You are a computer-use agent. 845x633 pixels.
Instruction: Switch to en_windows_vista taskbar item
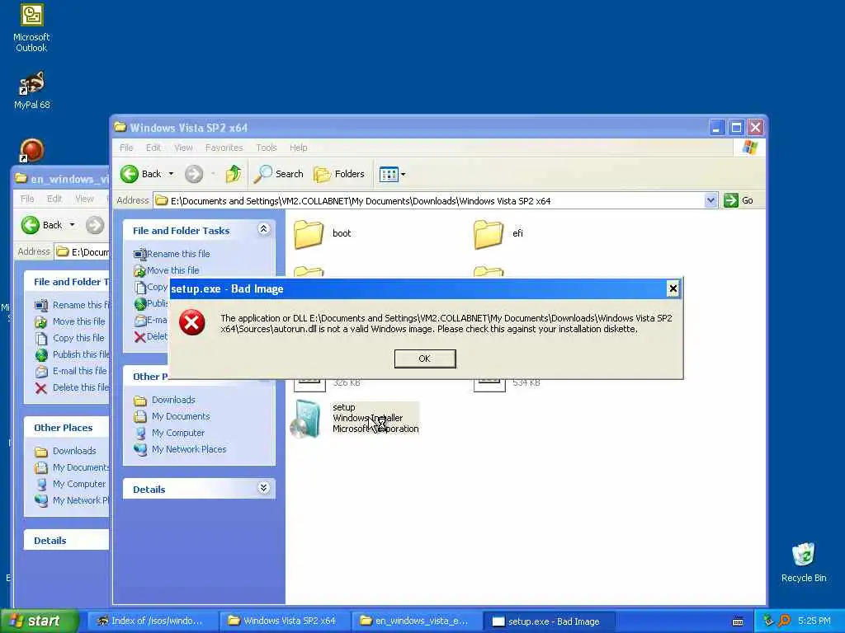point(417,621)
